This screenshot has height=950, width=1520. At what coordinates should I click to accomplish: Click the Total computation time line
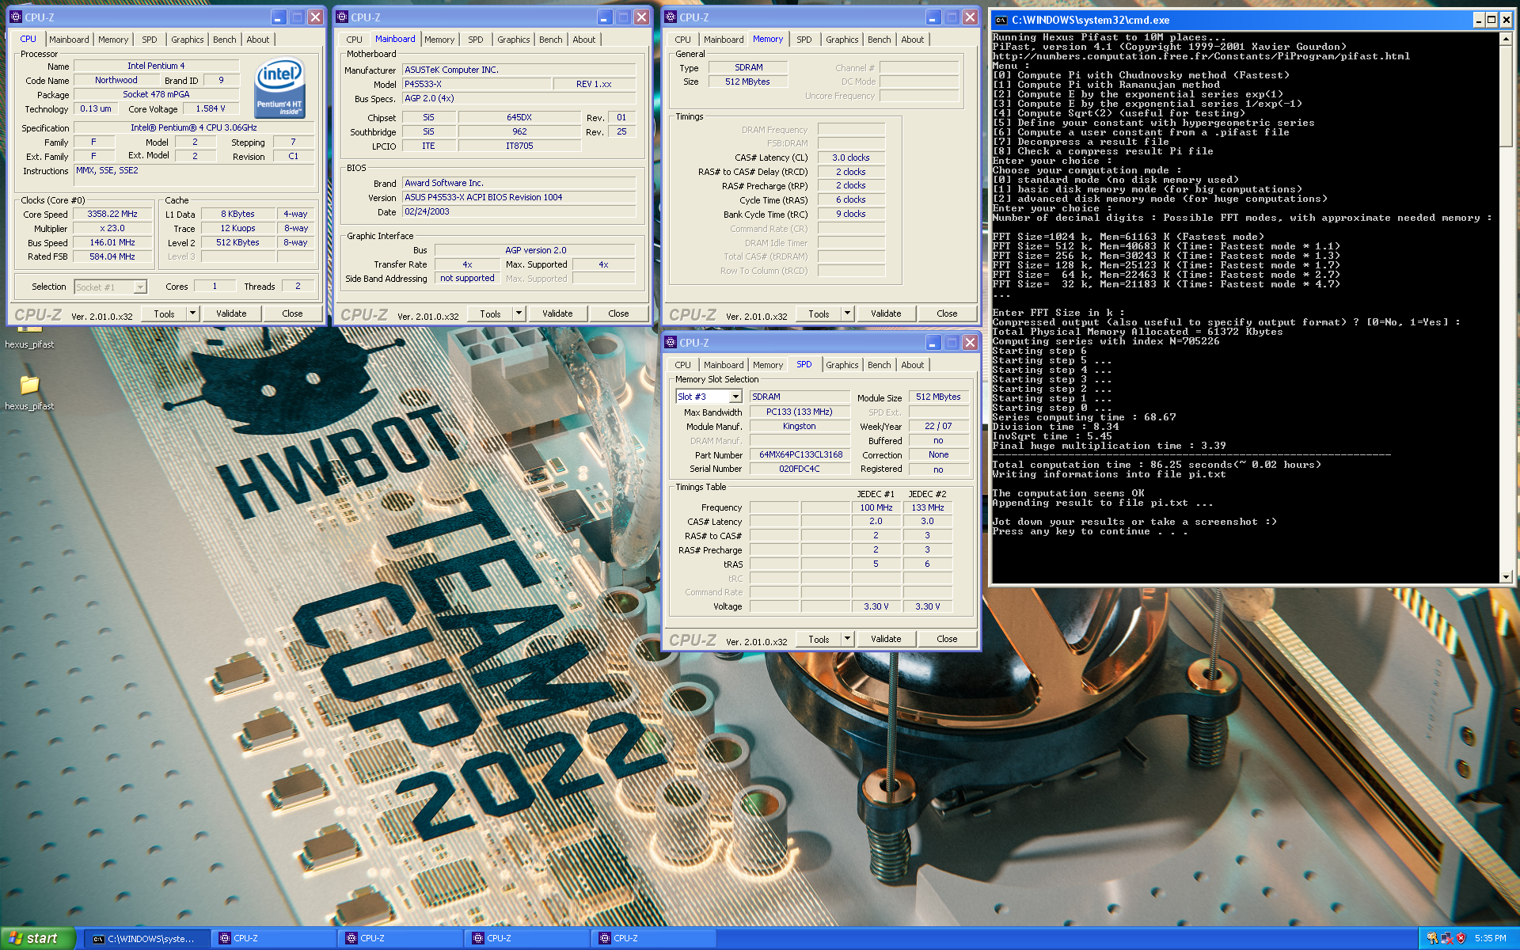(x=1157, y=465)
